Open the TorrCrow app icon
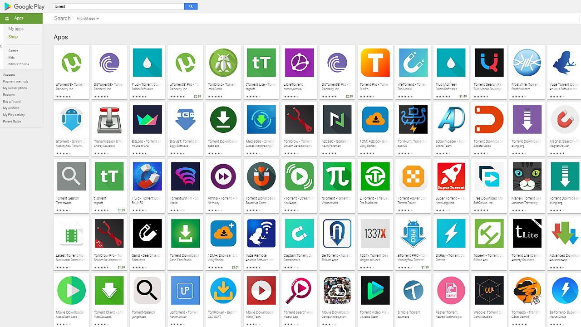Screen dimensions: 581x327 pos(299,119)
